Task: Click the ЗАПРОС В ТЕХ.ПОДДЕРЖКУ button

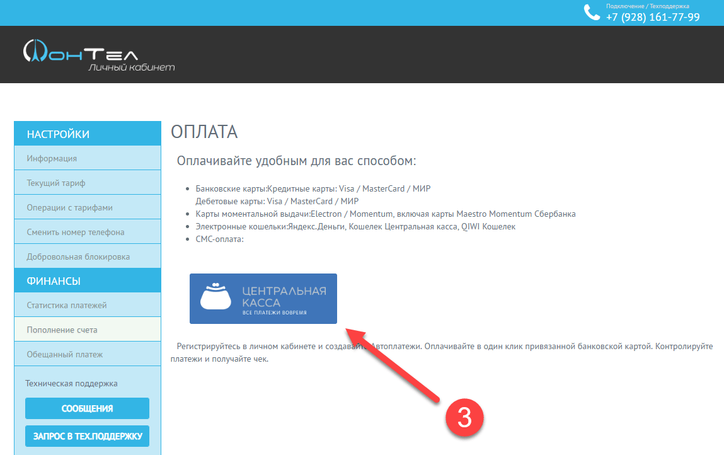Action: coord(87,436)
